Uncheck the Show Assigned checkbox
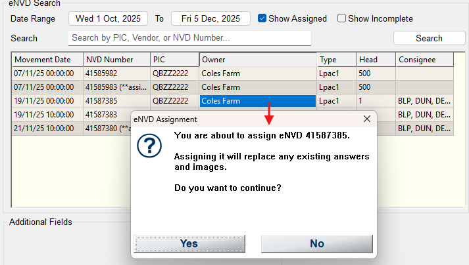 click(262, 18)
